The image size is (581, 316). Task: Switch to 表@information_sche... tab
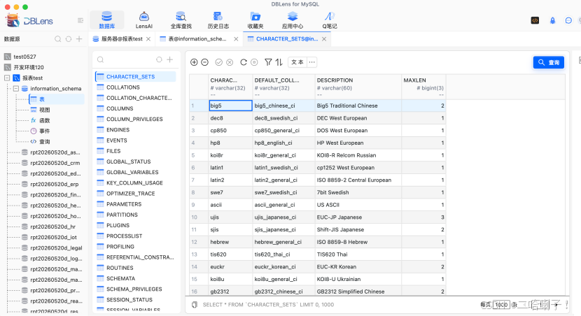[x=197, y=39]
